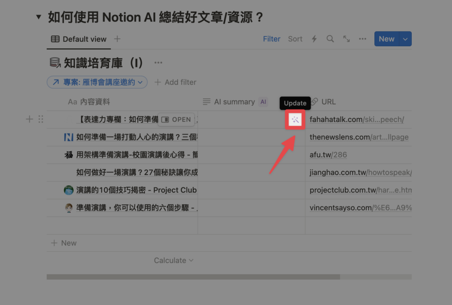Click + New at table bottom
The height and width of the screenshot is (305, 452).
click(64, 243)
